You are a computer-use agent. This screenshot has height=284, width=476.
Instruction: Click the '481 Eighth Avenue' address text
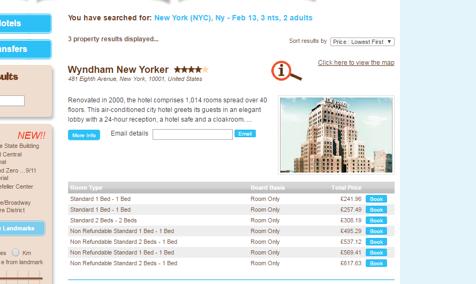[135, 79]
